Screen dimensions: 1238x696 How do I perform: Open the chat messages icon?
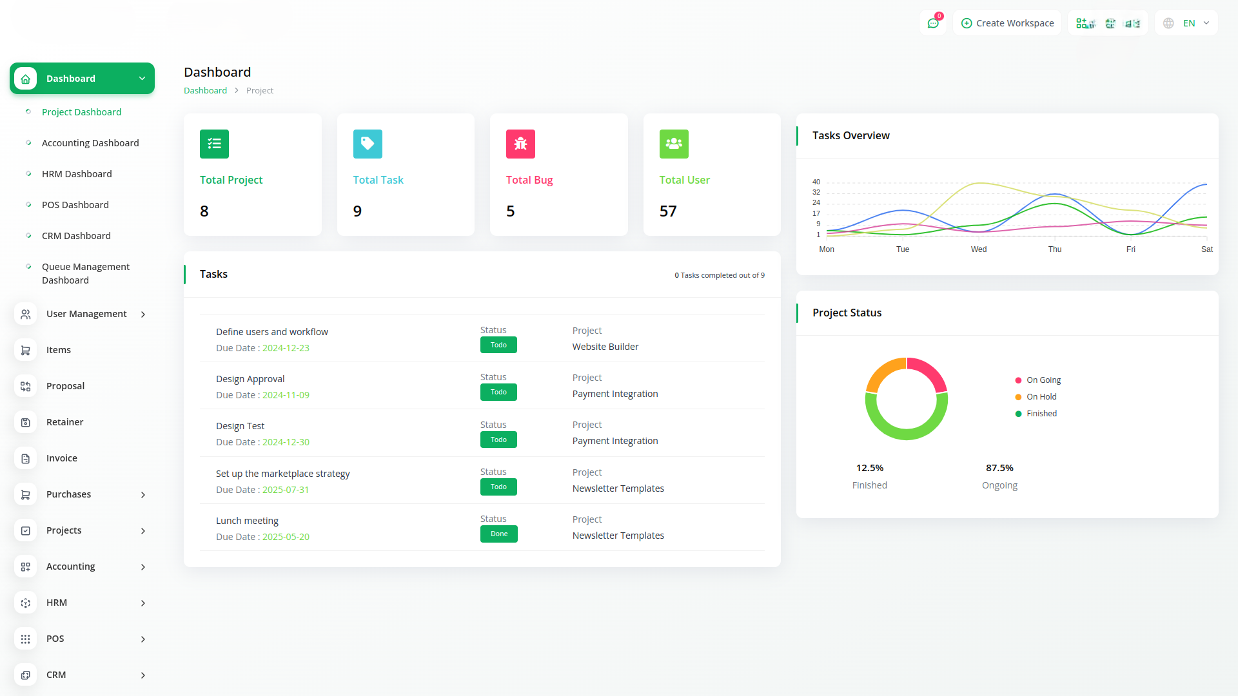pyautogui.click(x=932, y=23)
